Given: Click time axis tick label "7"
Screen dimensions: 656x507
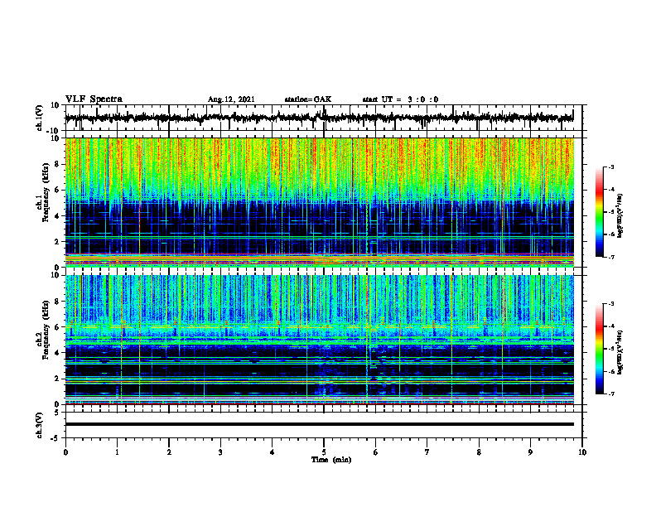Looking at the screenshot, I should [427, 452].
